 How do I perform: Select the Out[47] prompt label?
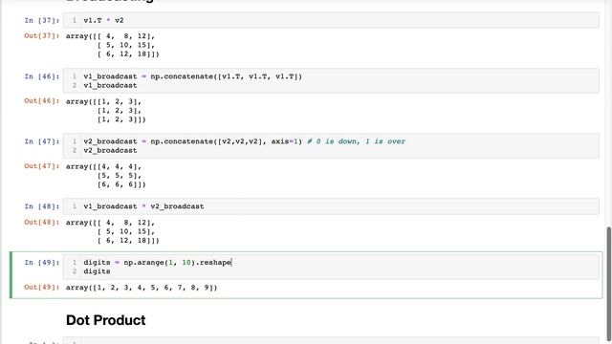coord(42,166)
